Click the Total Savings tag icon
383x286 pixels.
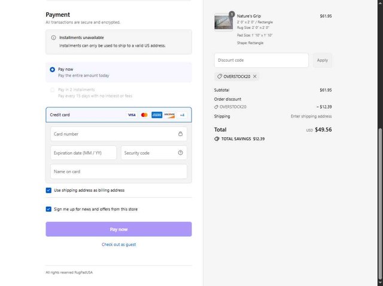pos(217,139)
